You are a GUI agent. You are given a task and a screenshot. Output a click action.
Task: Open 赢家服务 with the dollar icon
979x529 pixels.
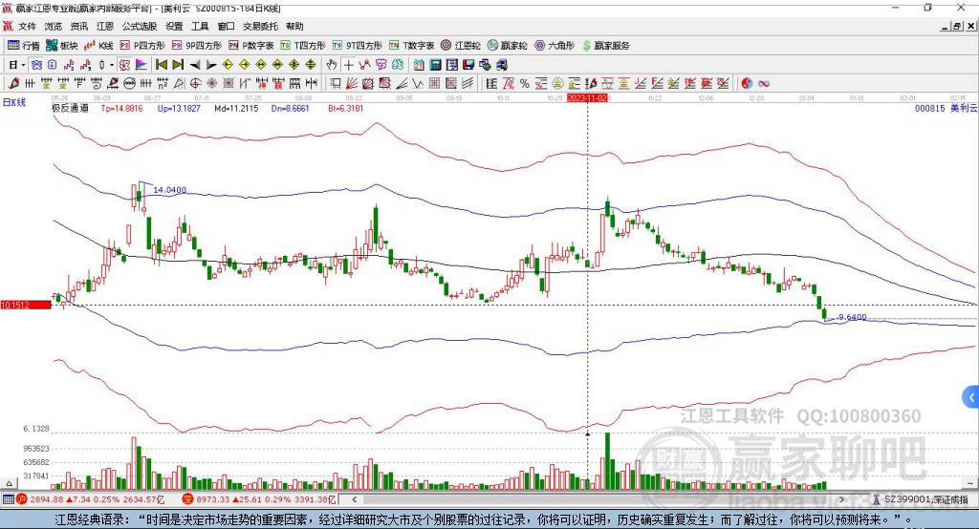(x=605, y=45)
